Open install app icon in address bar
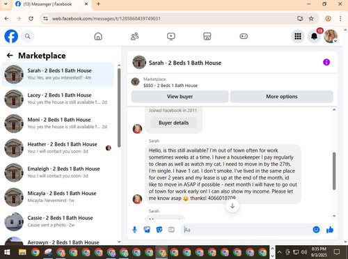 300,19
